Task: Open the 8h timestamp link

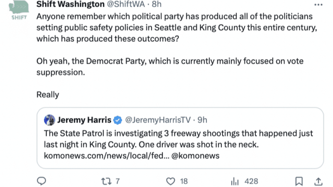Action: pyautogui.click(x=157, y=4)
